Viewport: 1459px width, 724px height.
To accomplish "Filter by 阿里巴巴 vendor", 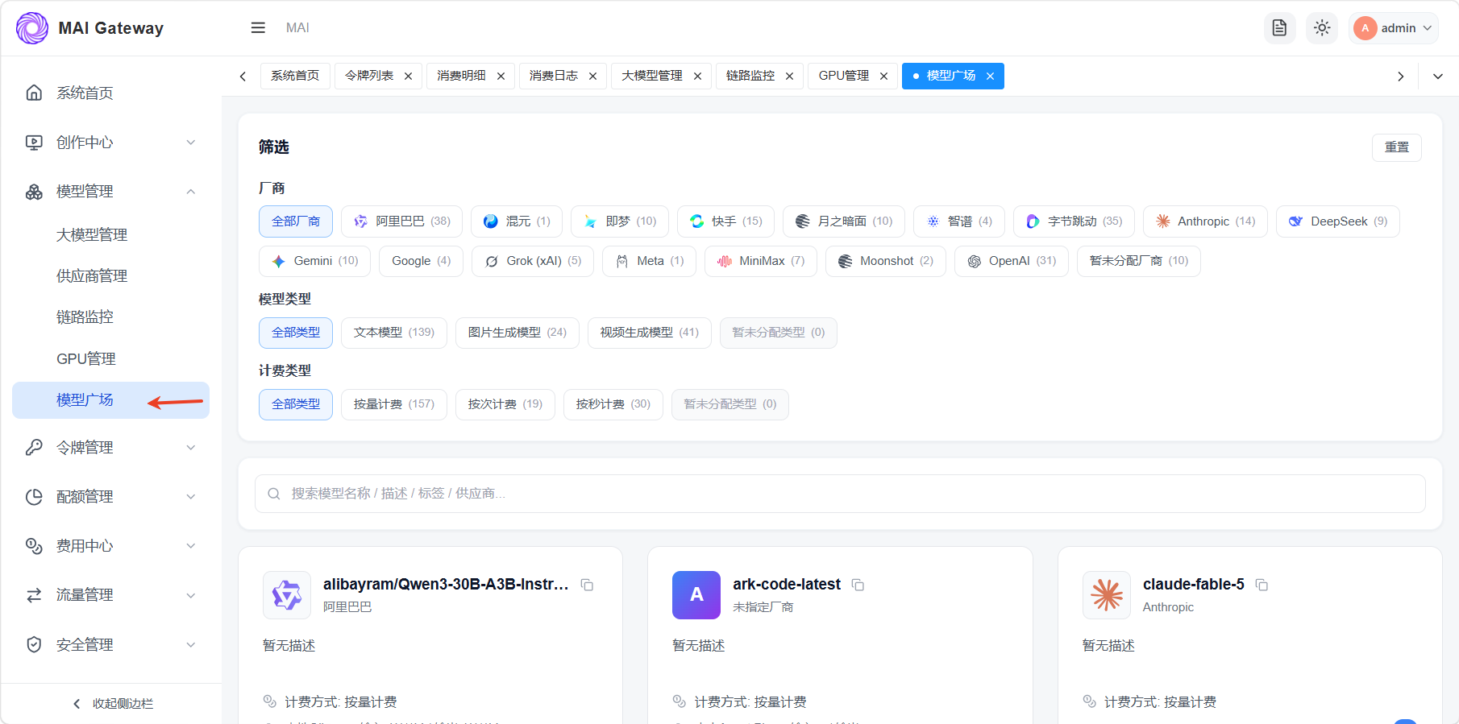I will [x=401, y=221].
